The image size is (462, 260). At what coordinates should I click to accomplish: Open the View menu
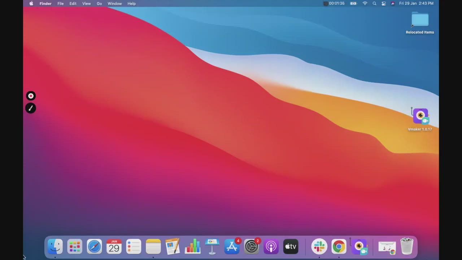(x=87, y=4)
